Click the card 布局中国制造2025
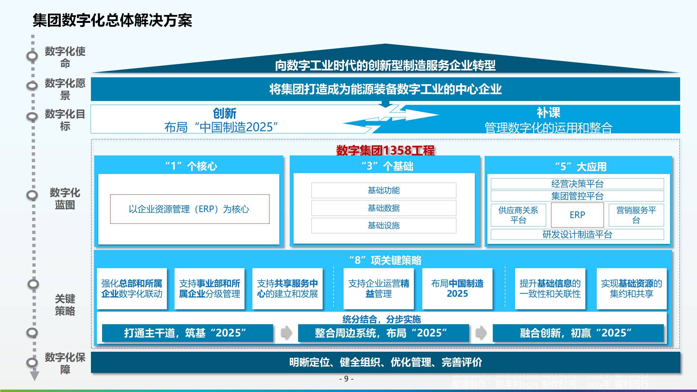The height and width of the screenshot is (392, 697). coord(457,289)
